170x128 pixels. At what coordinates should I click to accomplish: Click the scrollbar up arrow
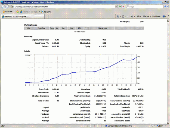(x=168, y=20)
